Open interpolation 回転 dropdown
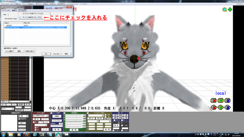The height and width of the screenshot is (137, 244). coord(23,116)
